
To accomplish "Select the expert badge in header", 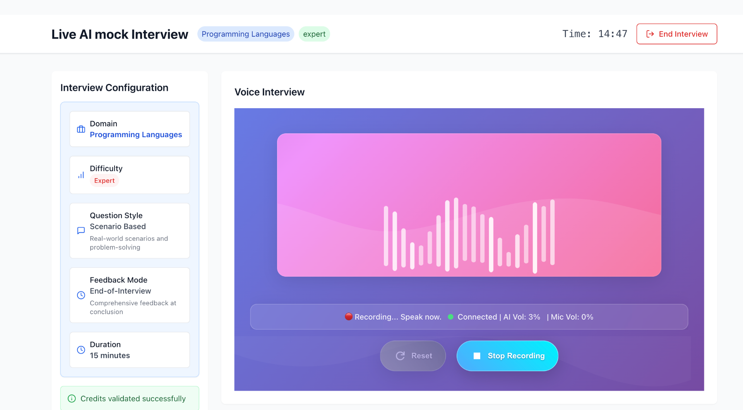I will (x=314, y=34).
